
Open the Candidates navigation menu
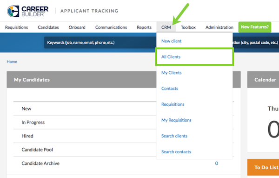click(x=48, y=27)
